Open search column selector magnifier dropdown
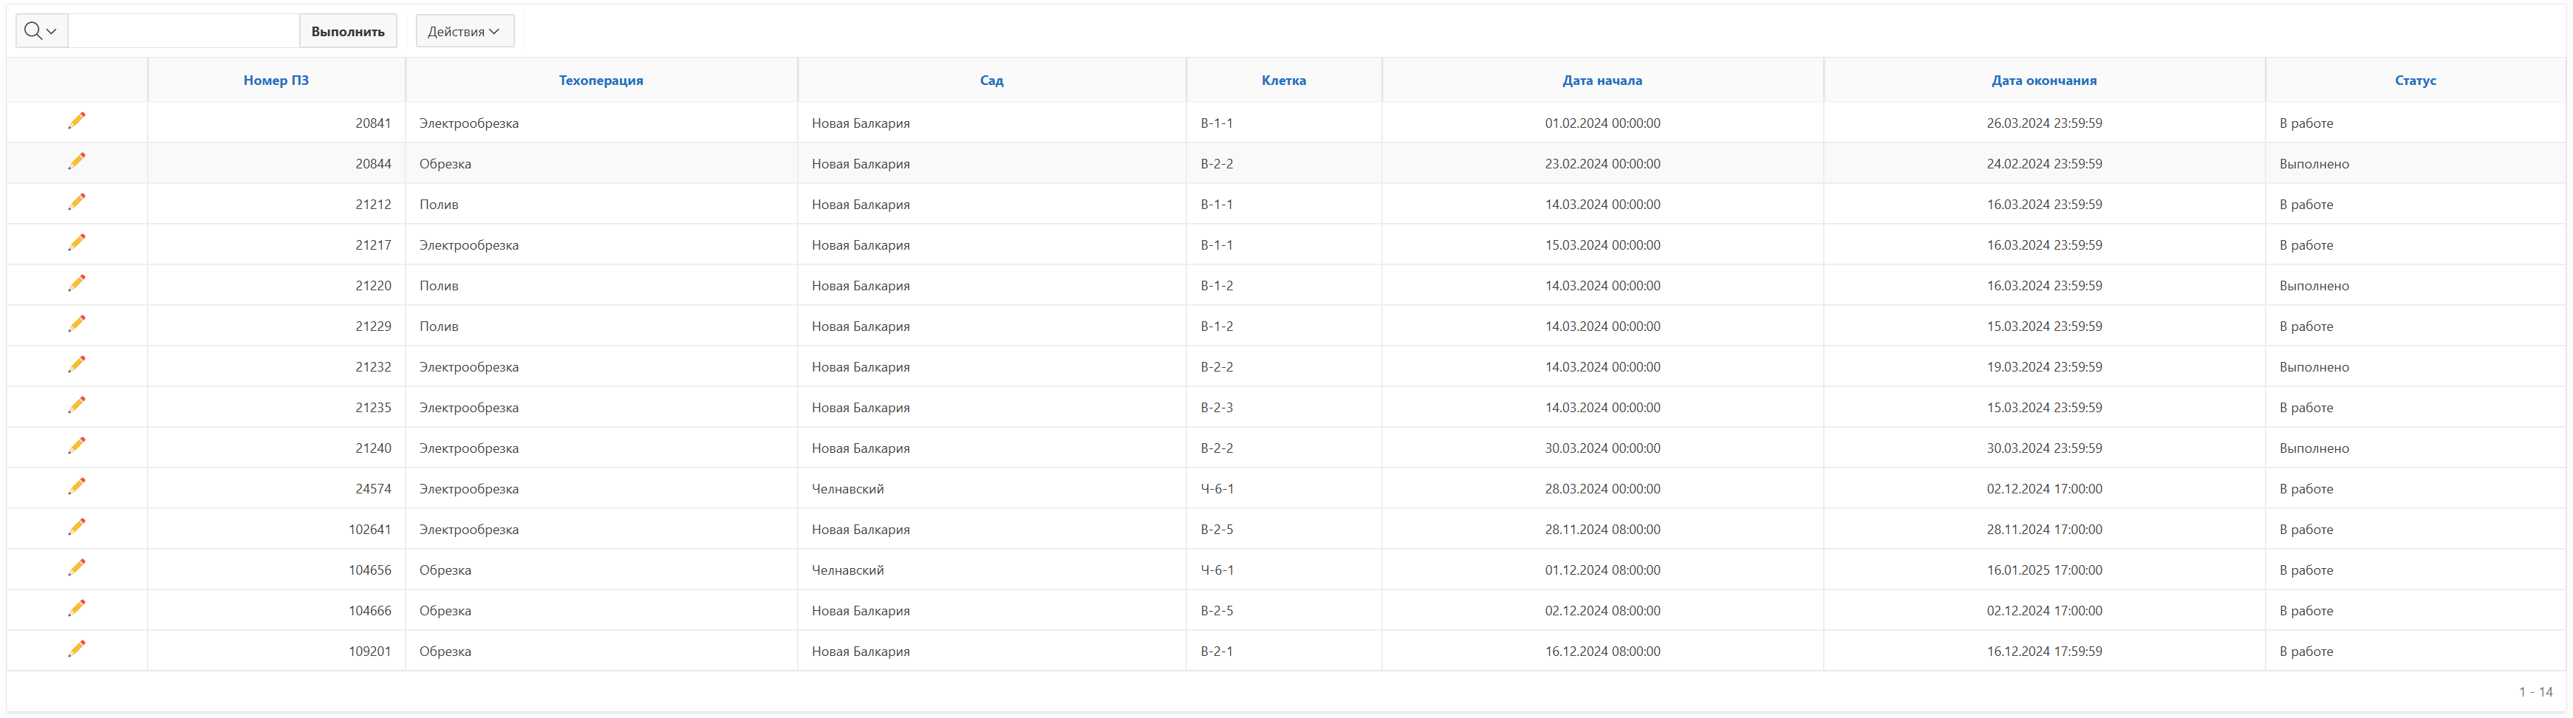Viewport: 2573px width, 718px height. 41,31
